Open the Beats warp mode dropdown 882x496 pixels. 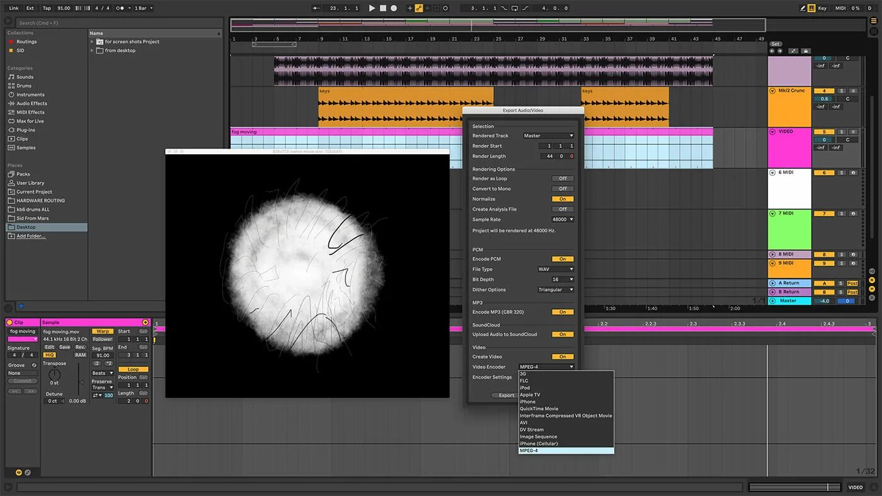[x=103, y=373]
